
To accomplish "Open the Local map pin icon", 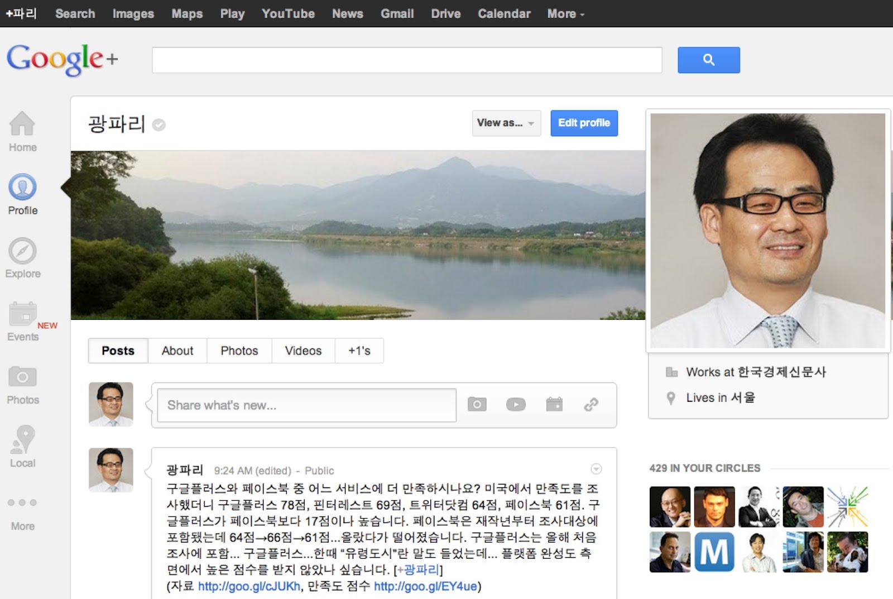I will (x=22, y=439).
